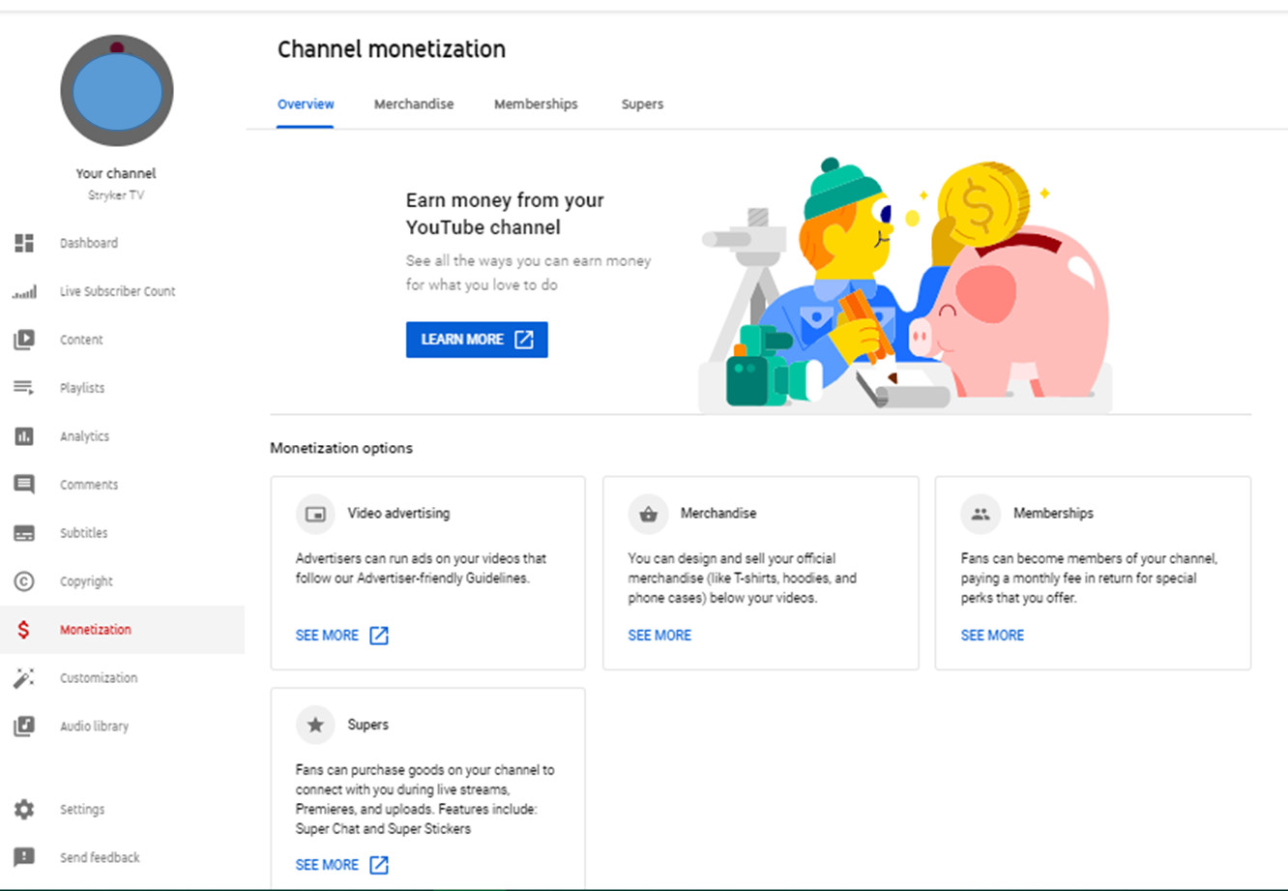Open the Subtitles icon in sidebar
1288x891 pixels.
(24, 533)
